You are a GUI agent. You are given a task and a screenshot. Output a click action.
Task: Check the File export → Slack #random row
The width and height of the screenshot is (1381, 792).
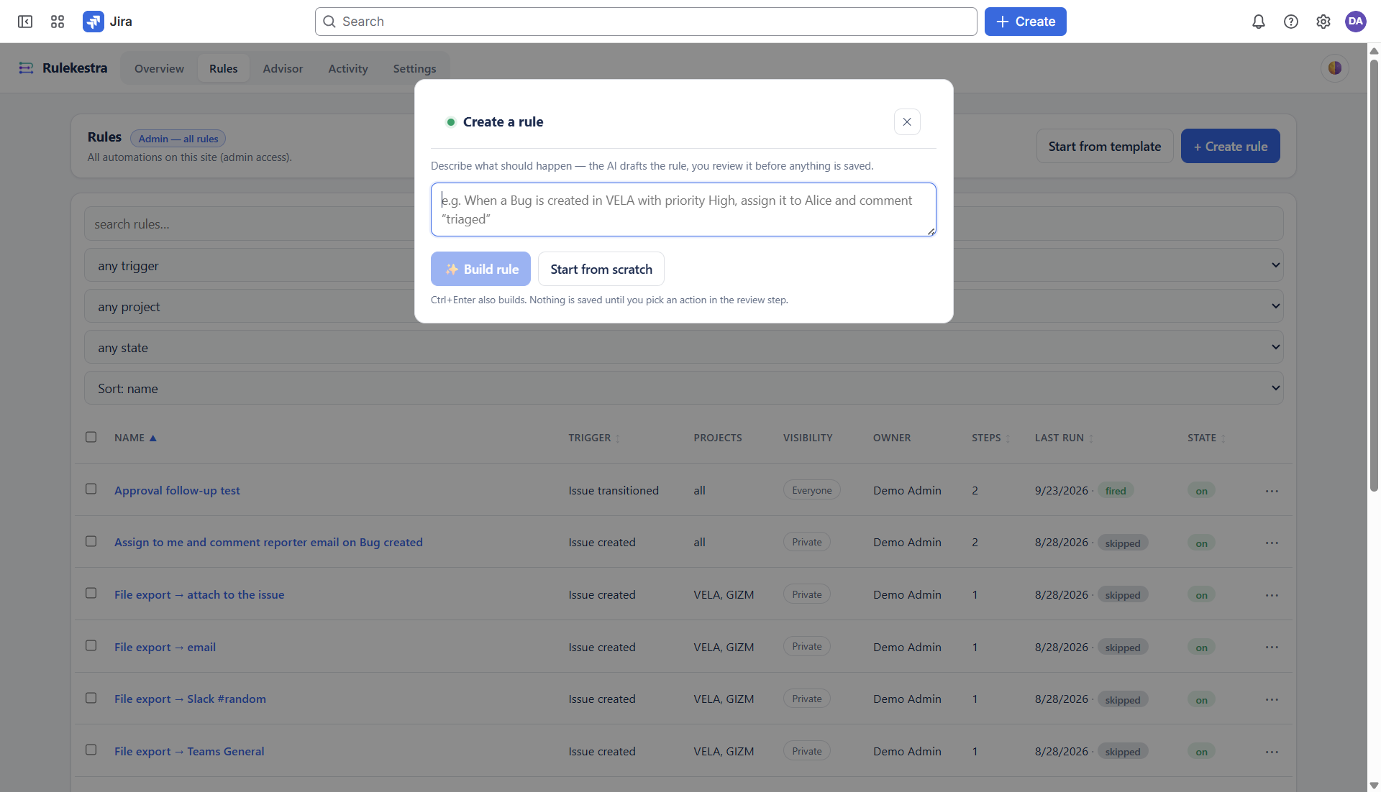click(91, 698)
